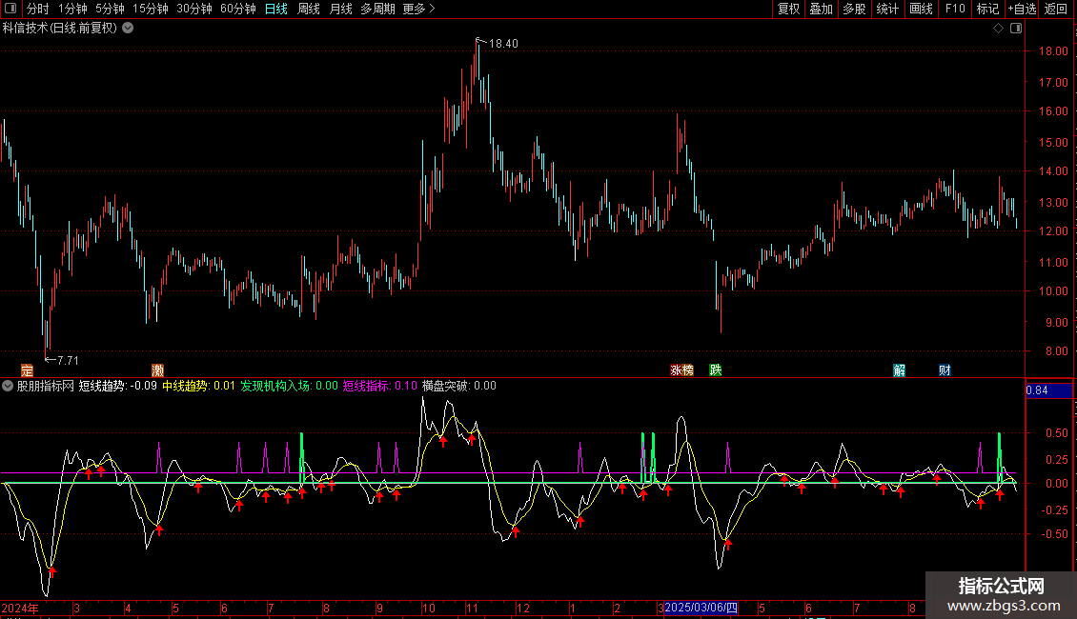Click the -0.50 indicator axis label

click(1054, 534)
